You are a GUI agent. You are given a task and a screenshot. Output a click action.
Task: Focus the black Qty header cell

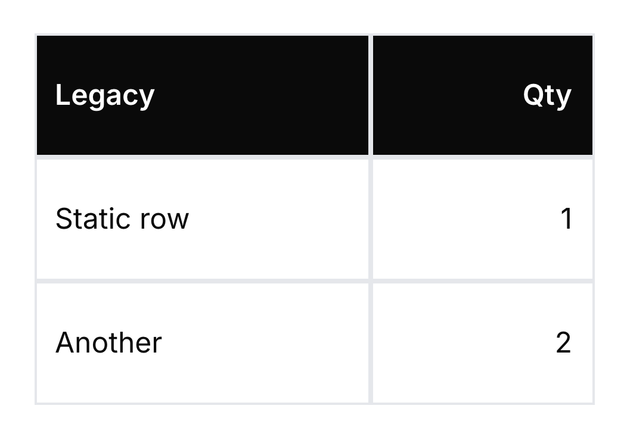[483, 95]
